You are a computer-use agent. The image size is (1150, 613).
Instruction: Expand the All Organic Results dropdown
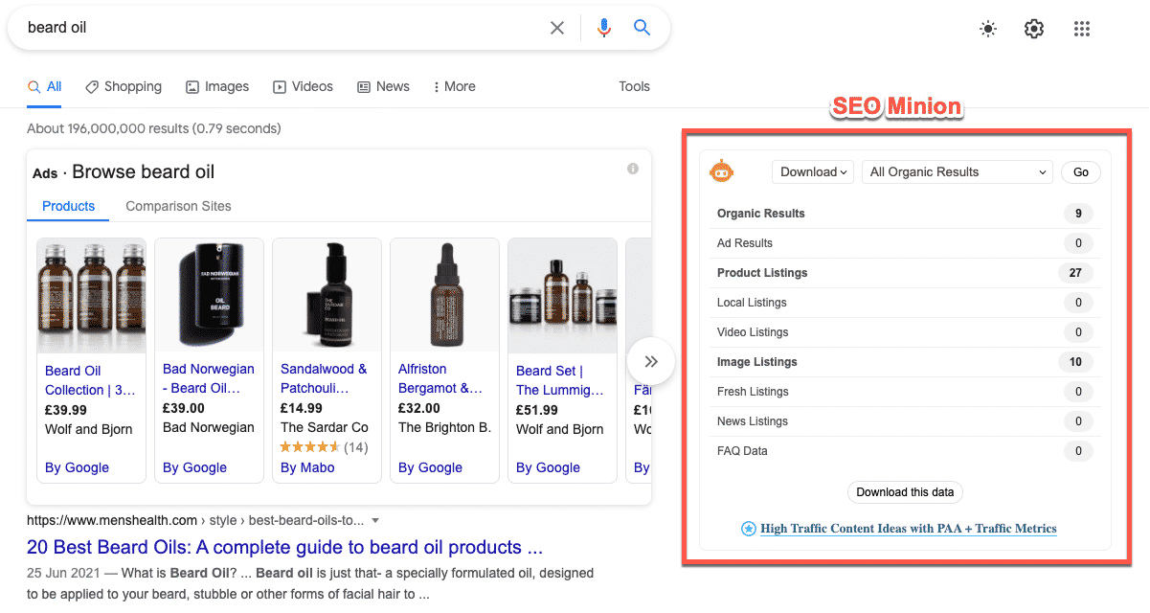pos(958,172)
